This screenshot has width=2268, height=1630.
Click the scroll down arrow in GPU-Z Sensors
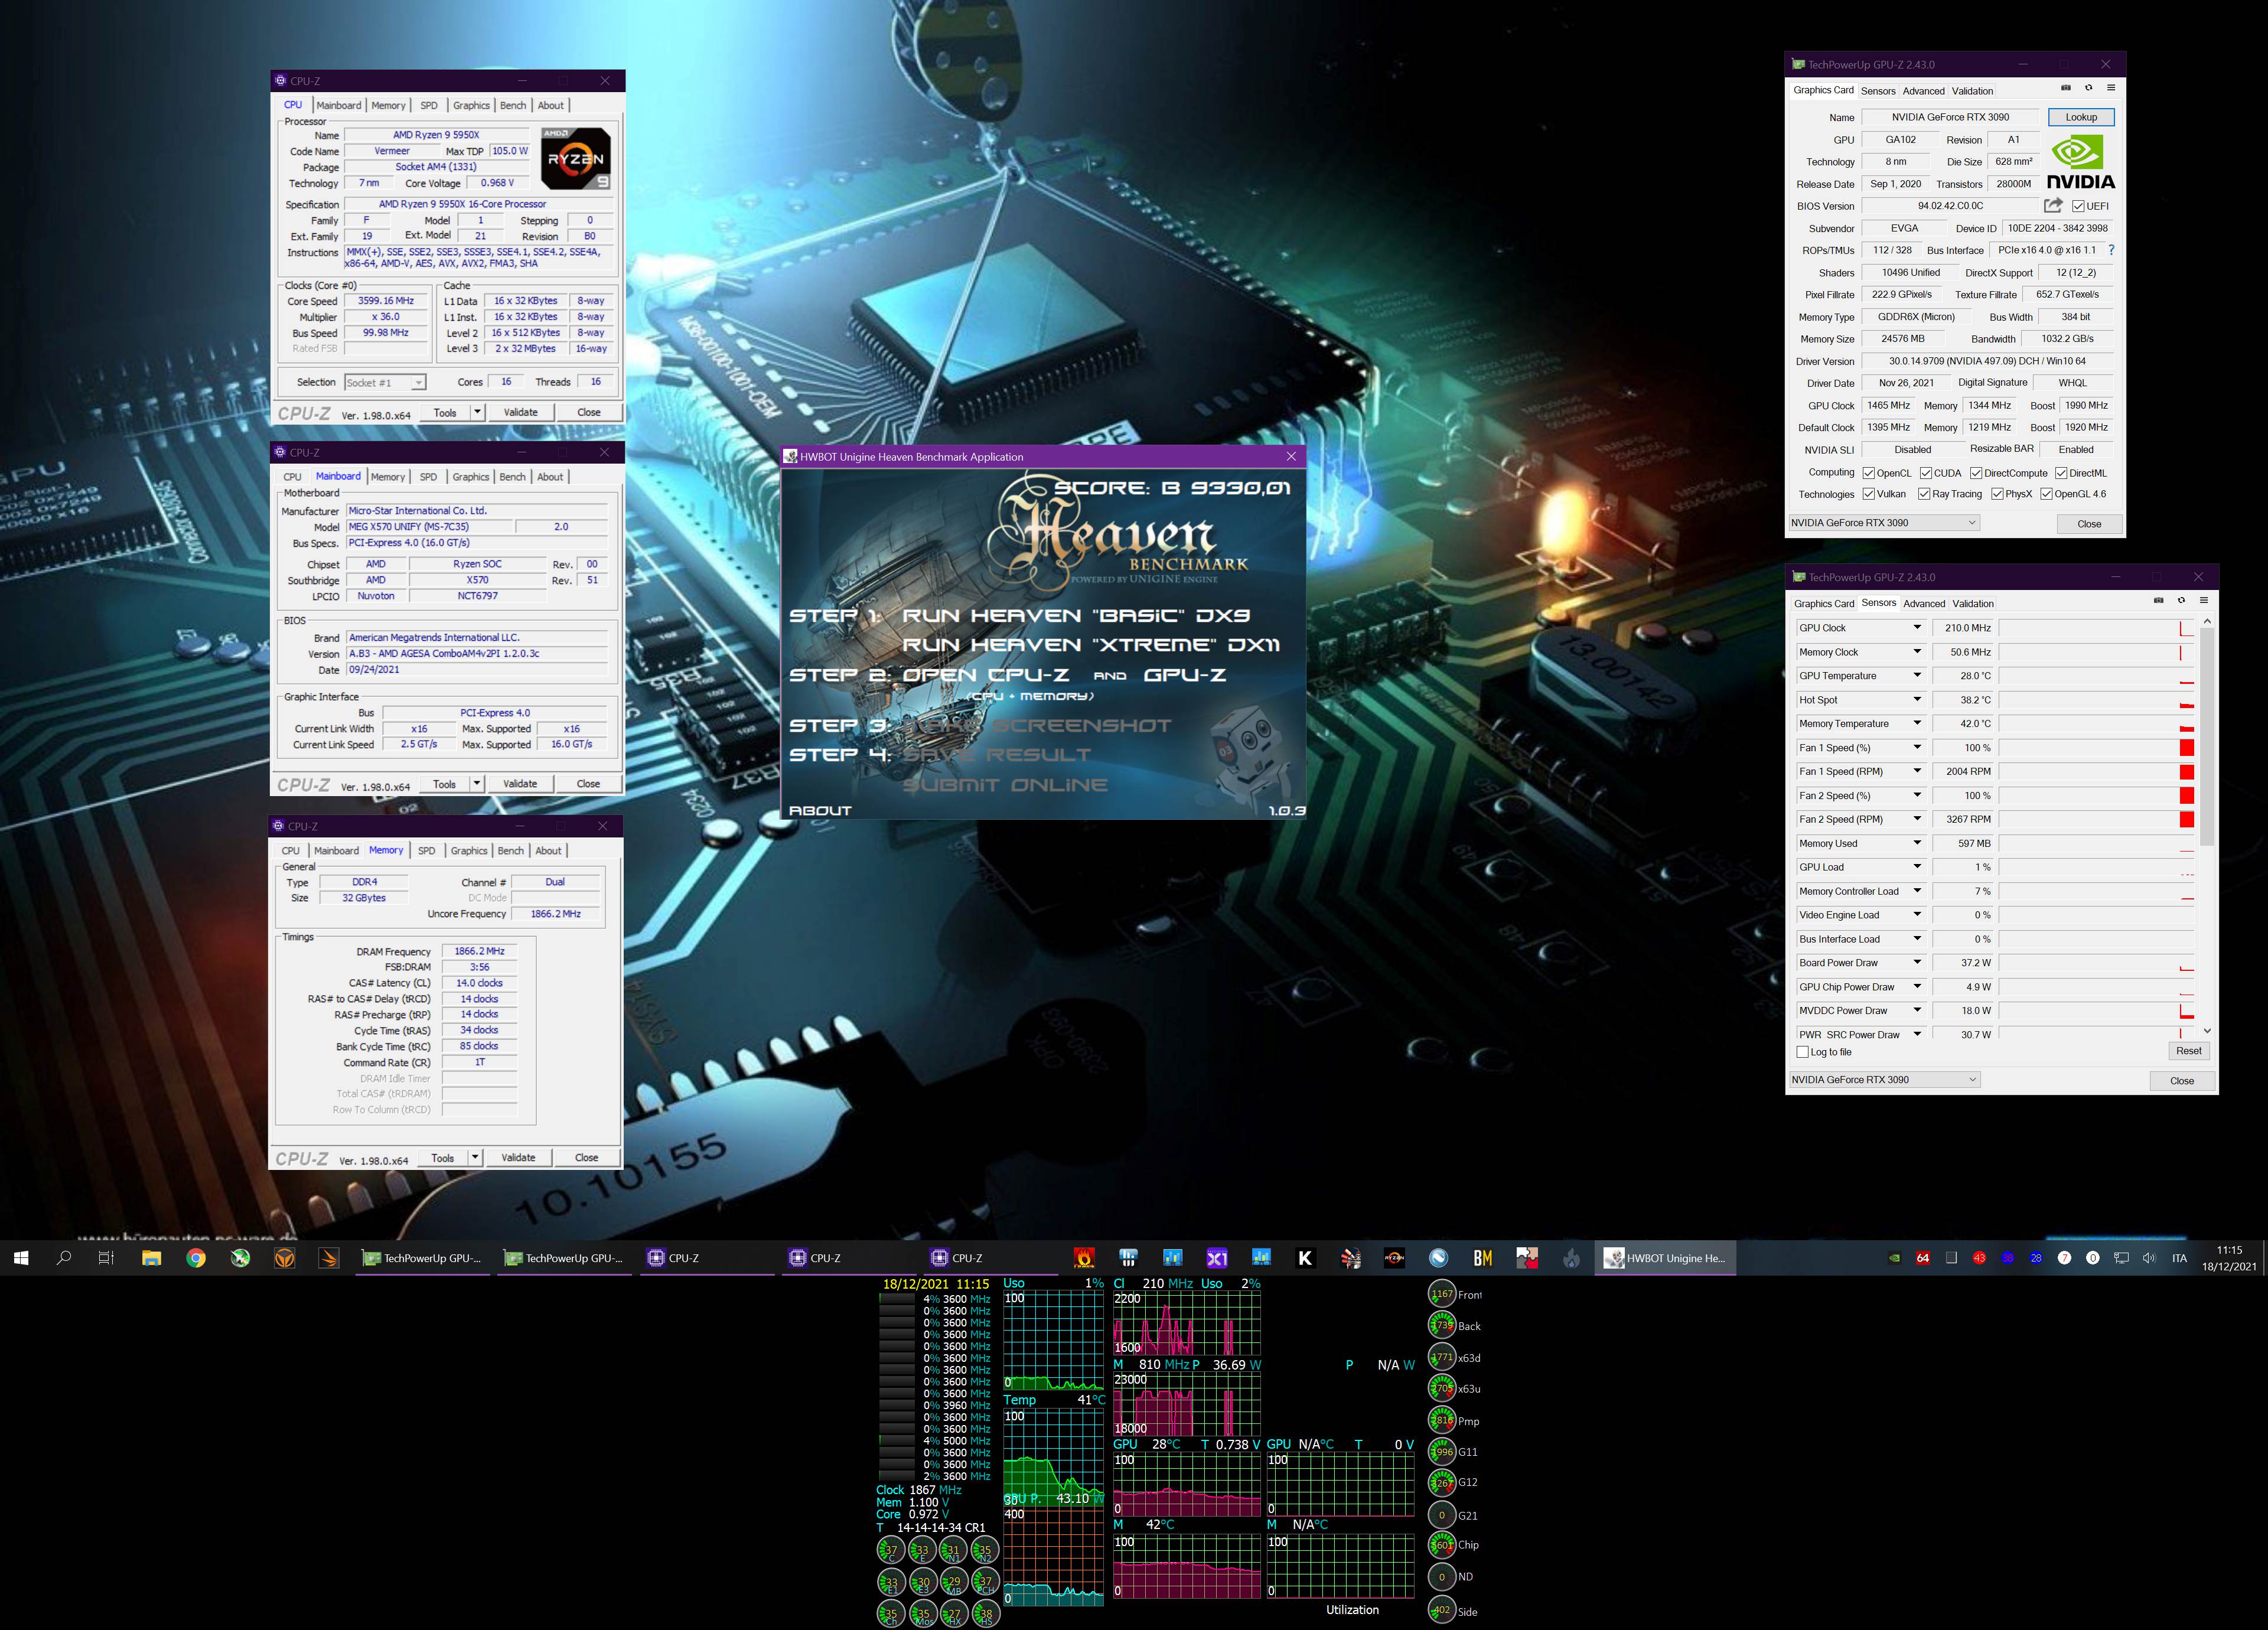[2207, 1031]
